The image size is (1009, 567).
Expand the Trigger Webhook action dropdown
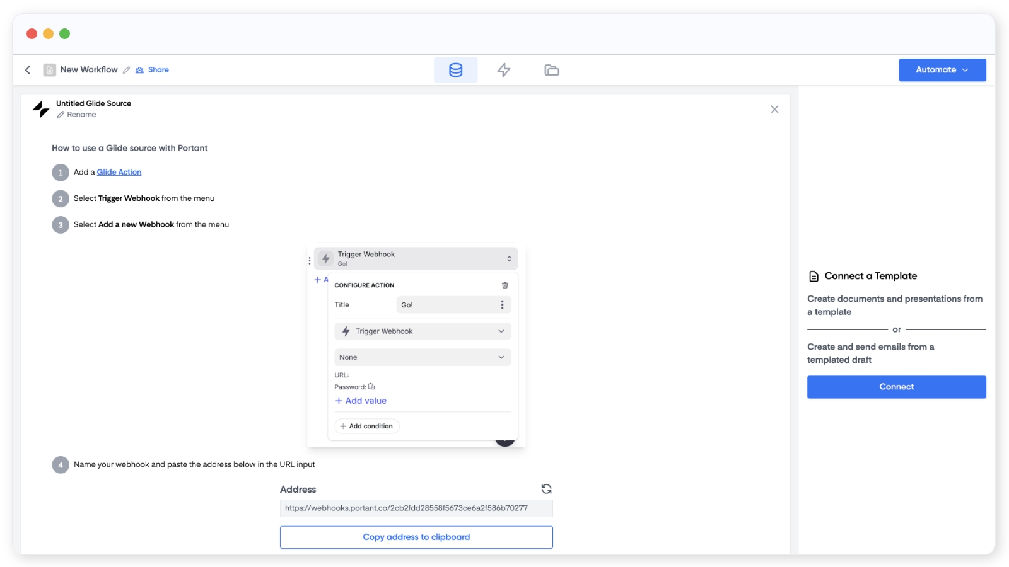(x=423, y=331)
